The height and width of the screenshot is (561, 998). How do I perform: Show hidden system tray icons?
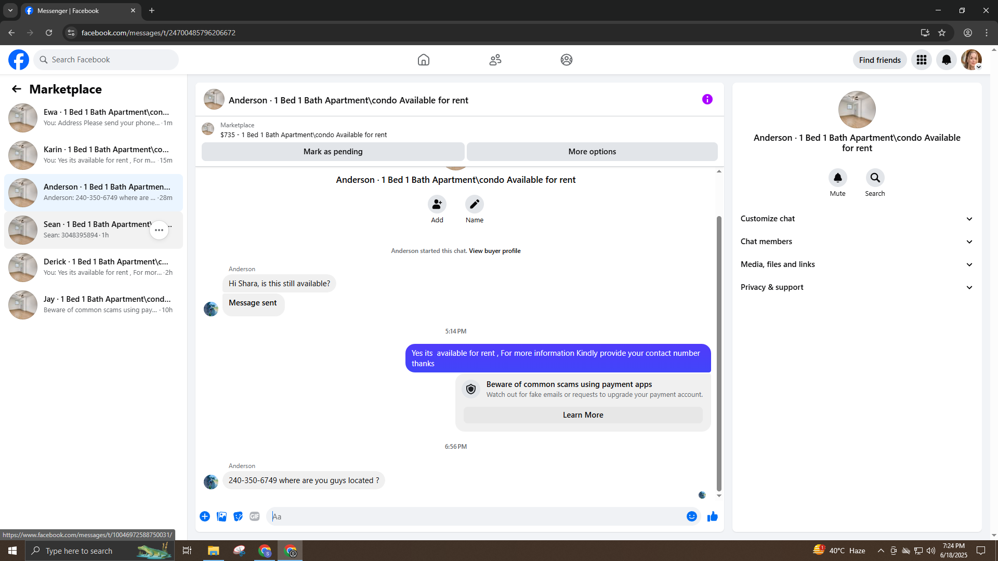(881, 551)
